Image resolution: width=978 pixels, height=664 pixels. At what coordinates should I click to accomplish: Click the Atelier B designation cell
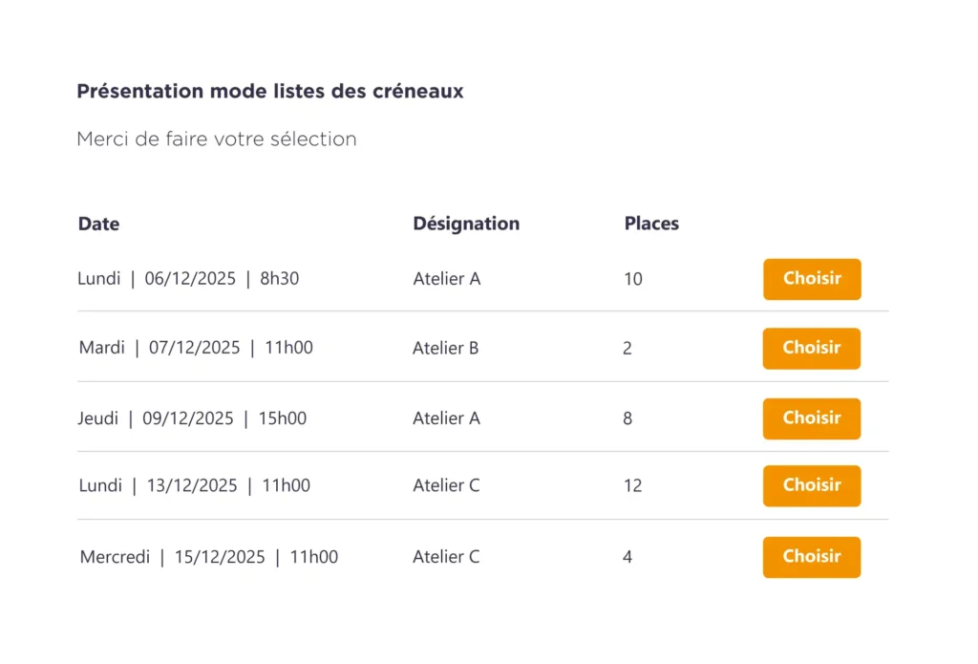pos(445,348)
